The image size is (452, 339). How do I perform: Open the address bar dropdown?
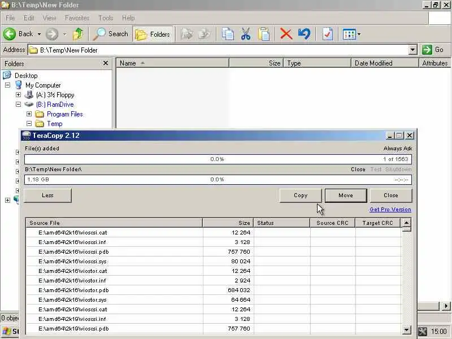[412, 50]
